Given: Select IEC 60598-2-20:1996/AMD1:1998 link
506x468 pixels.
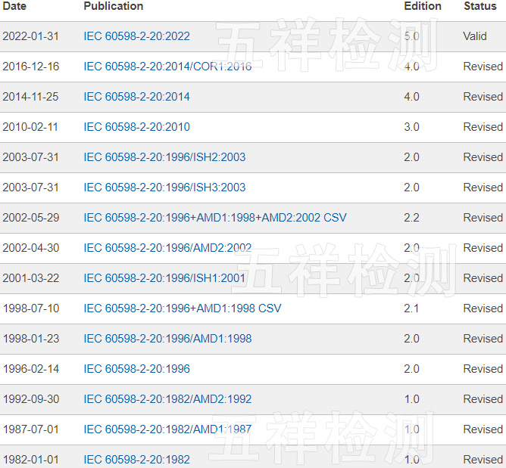Looking at the screenshot, I should [x=167, y=339].
